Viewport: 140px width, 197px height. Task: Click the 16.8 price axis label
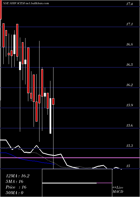[129, 44]
